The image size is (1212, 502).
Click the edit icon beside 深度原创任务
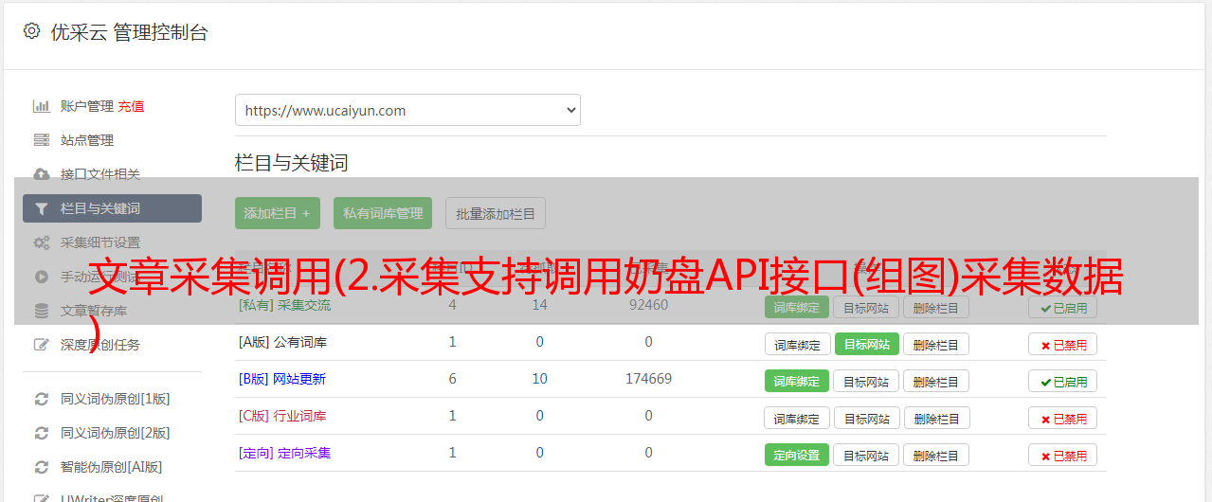pos(41,345)
